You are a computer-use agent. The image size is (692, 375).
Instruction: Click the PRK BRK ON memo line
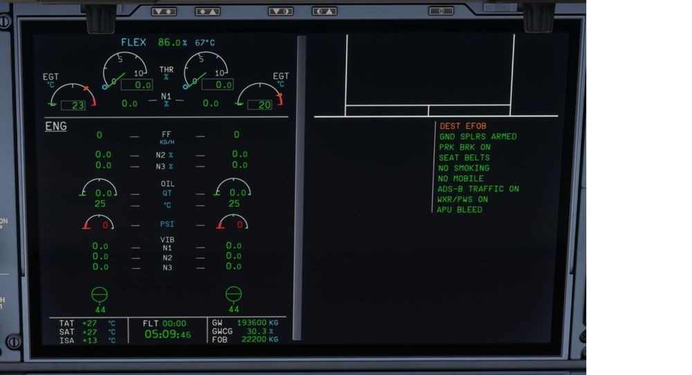click(x=465, y=147)
